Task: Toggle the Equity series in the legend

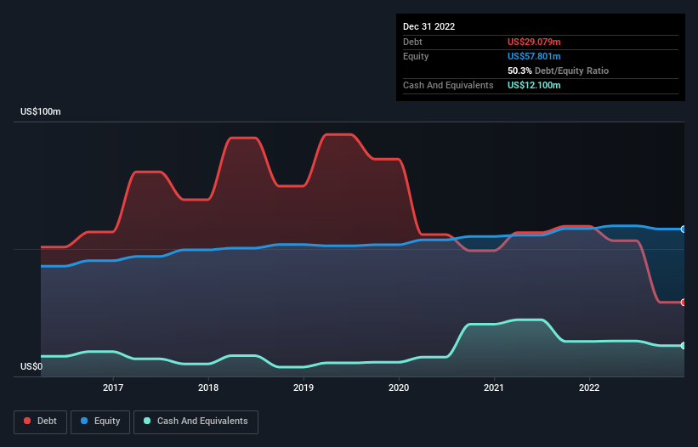Action: (x=100, y=422)
